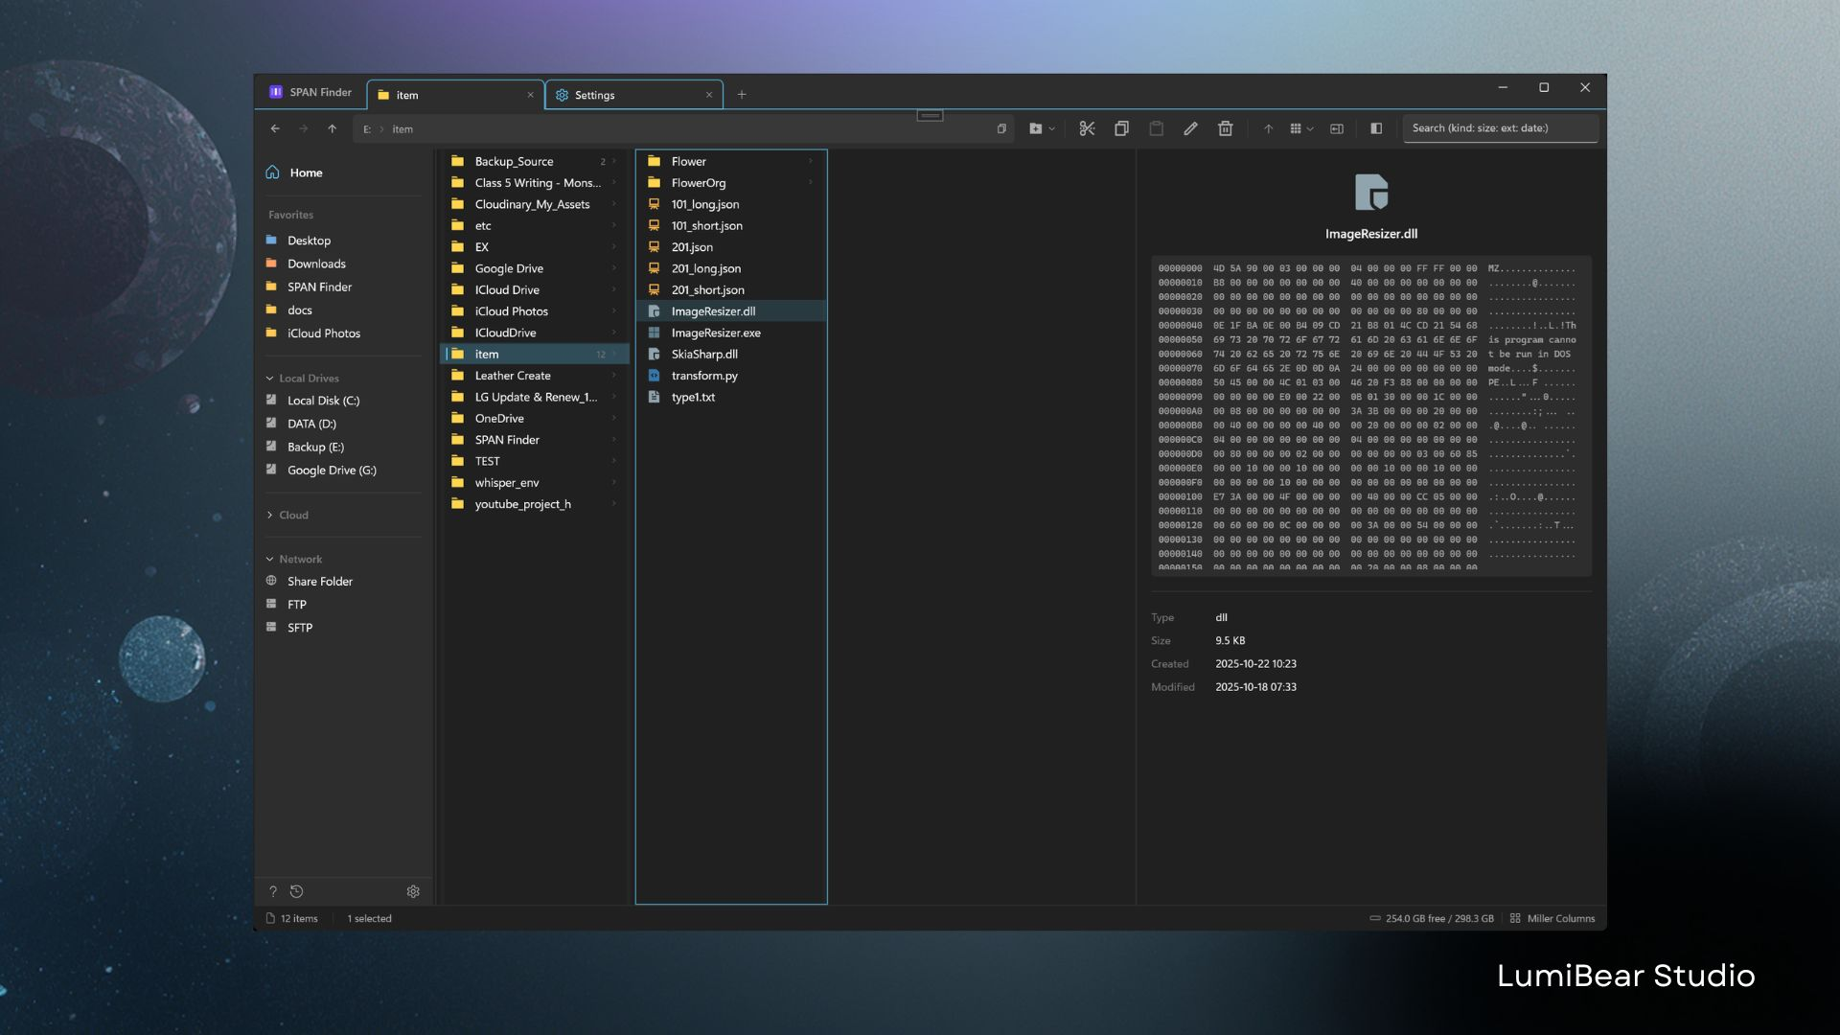The height and width of the screenshot is (1035, 1840).
Task: Toggle the preview panel icon
Action: pos(1376,128)
